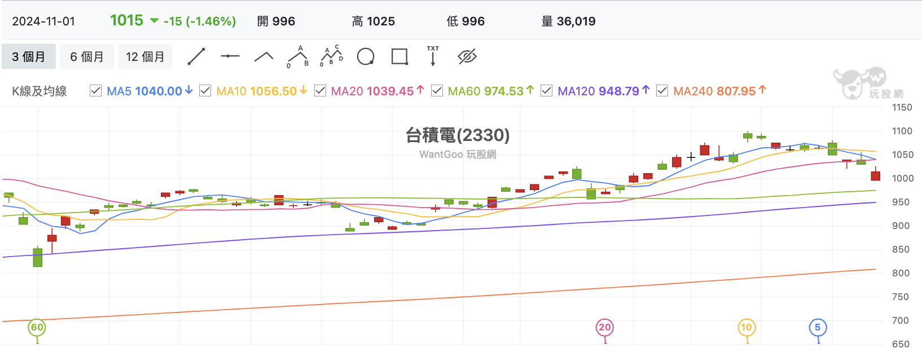Switch to 12 個月 range
Image resolution: width=922 pixels, height=353 pixels.
click(x=145, y=56)
